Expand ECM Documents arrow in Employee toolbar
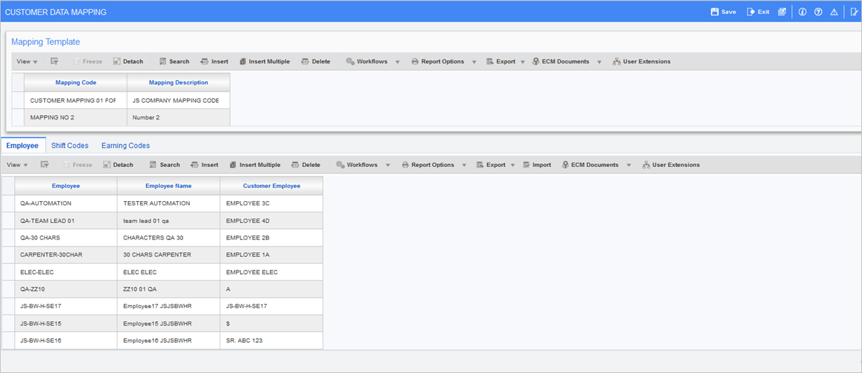The height and width of the screenshot is (373, 862). 628,166
